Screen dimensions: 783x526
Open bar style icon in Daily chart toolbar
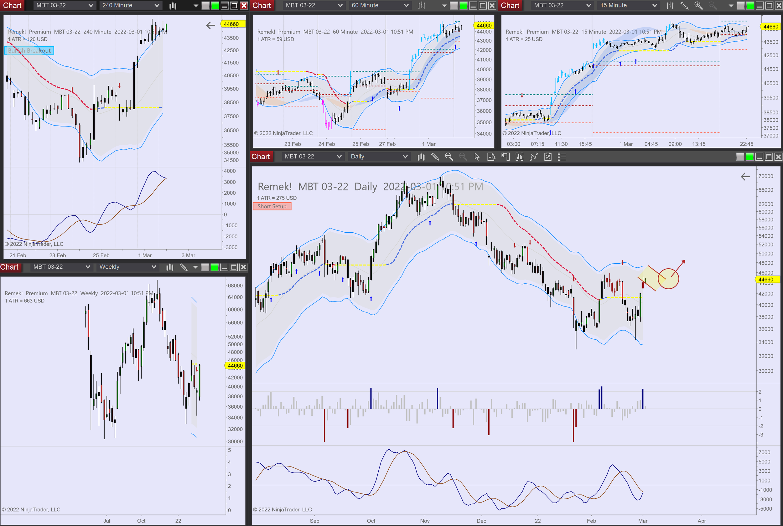point(421,157)
